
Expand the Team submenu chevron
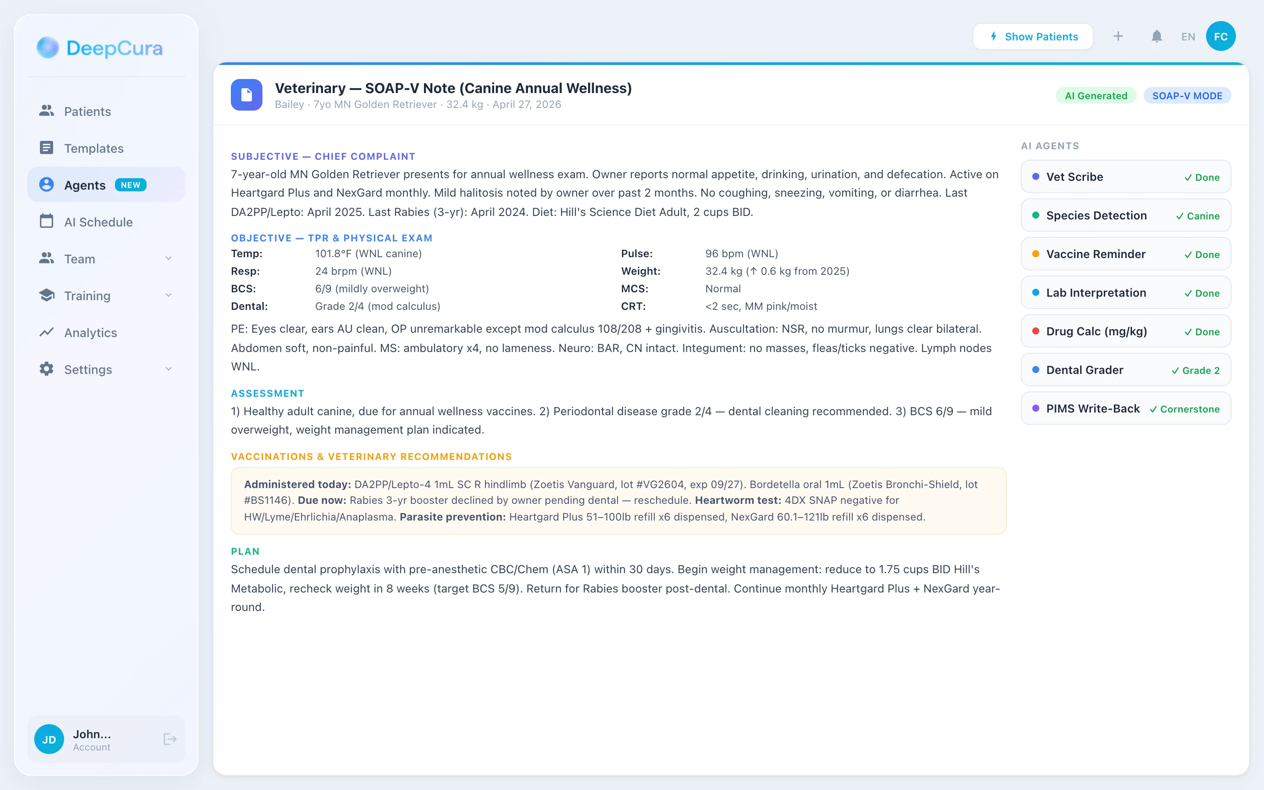click(168, 259)
